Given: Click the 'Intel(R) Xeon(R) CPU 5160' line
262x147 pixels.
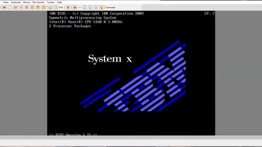Looking at the screenshot, I should click(86, 22).
